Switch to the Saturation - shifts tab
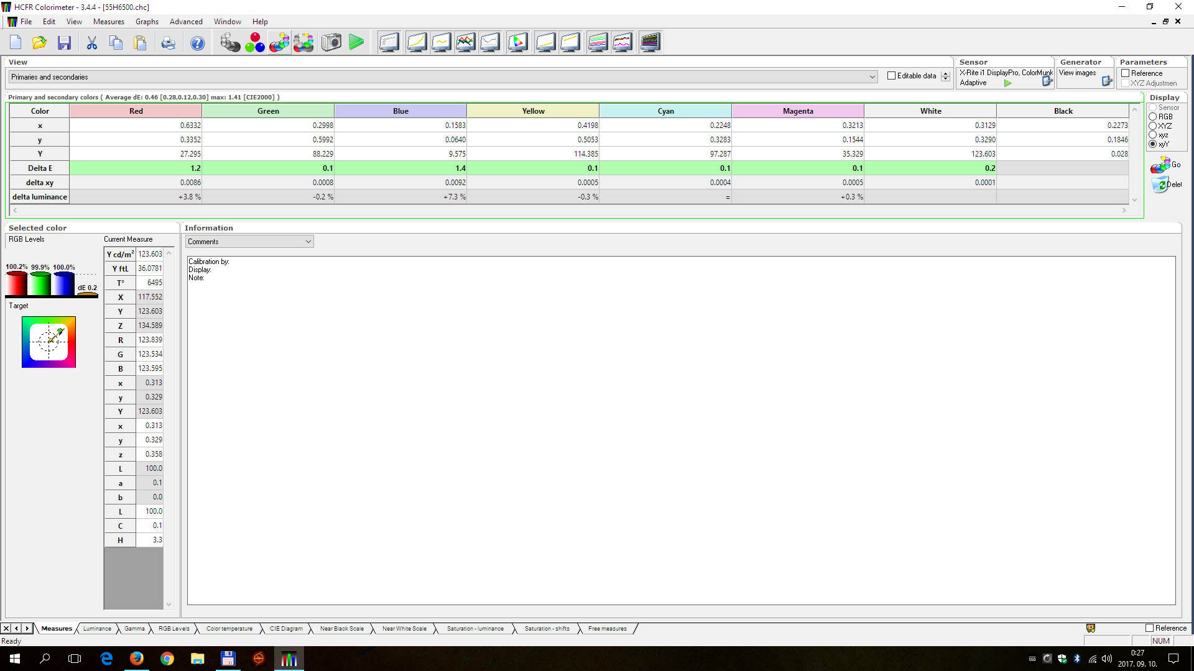 coord(547,629)
